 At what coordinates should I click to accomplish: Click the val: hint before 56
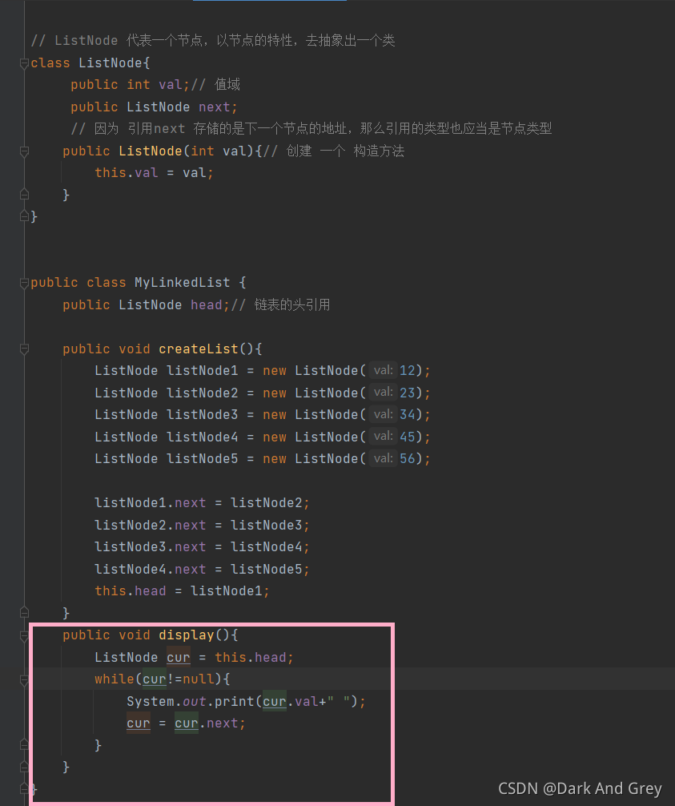click(384, 458)
